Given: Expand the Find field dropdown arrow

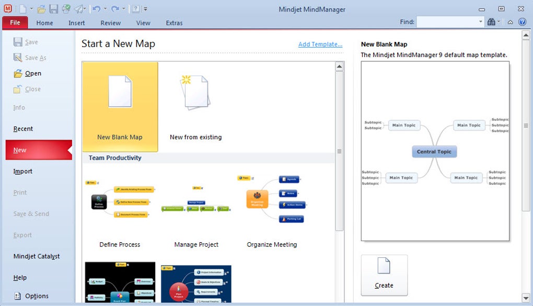Looking at the screenshot, I should [481, 22].
